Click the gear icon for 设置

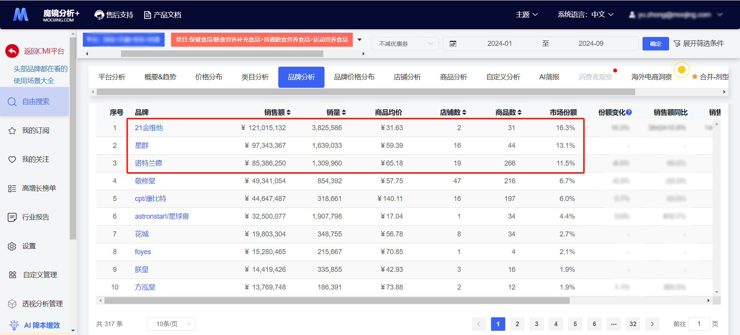[12, 246]
